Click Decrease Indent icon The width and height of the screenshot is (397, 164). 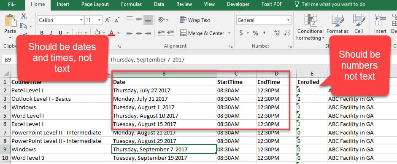pos(161,32)
